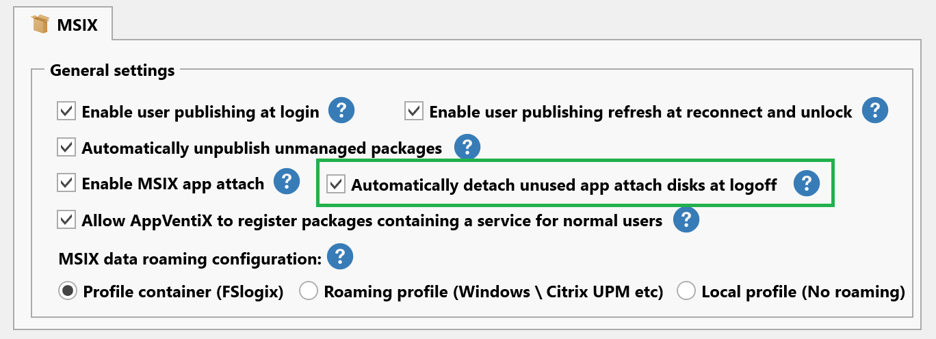Select Profile container (FSlogix) radio option
The width and height of the screenshot is (936, 339).
coord(68,292)
